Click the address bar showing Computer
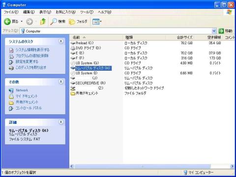 [116, 31]
